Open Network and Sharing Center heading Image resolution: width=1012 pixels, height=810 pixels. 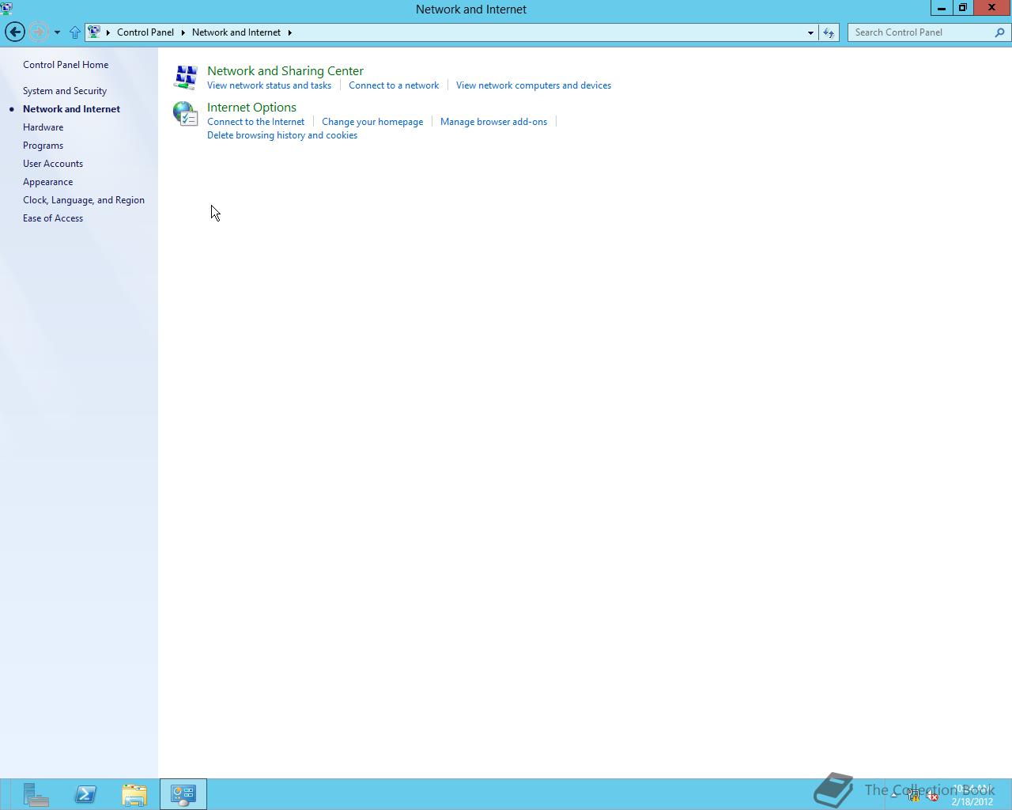pyautogui.click(x=285, y=71)
